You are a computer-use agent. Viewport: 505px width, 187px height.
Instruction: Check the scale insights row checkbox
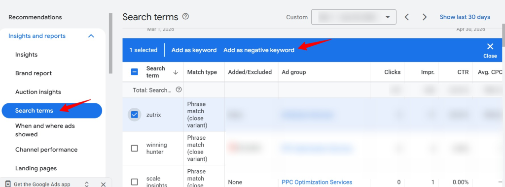(135, 182)
